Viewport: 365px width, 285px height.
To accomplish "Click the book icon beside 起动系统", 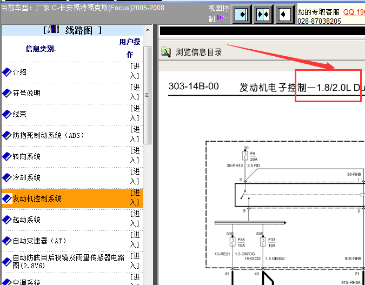I will tap(6, 220).
